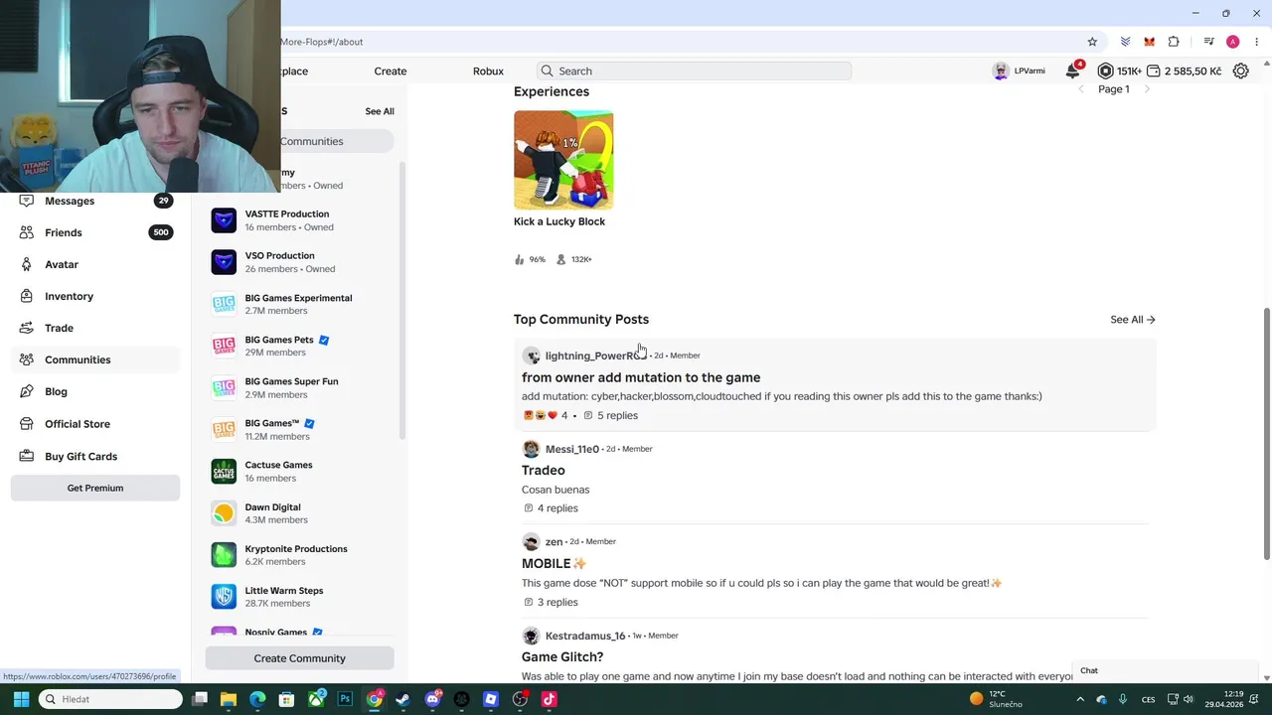Open Little Warm Steps community logo

click(x=224, y=596)
